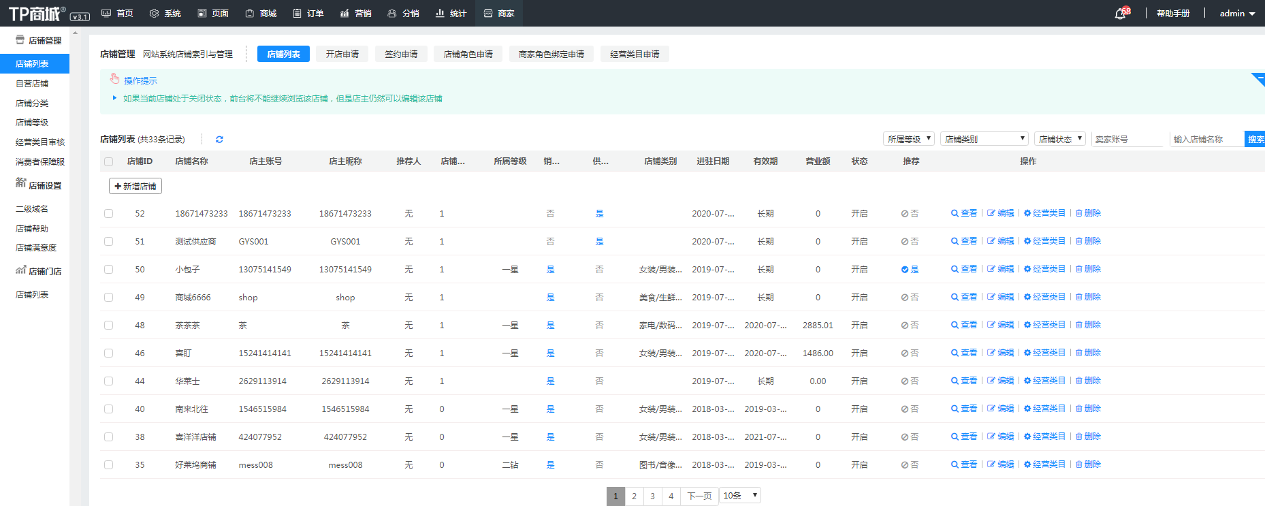1265x506 pixels.
Task: Click the 查看 magnifier icon for store 52
Action: tap(955, 214)
